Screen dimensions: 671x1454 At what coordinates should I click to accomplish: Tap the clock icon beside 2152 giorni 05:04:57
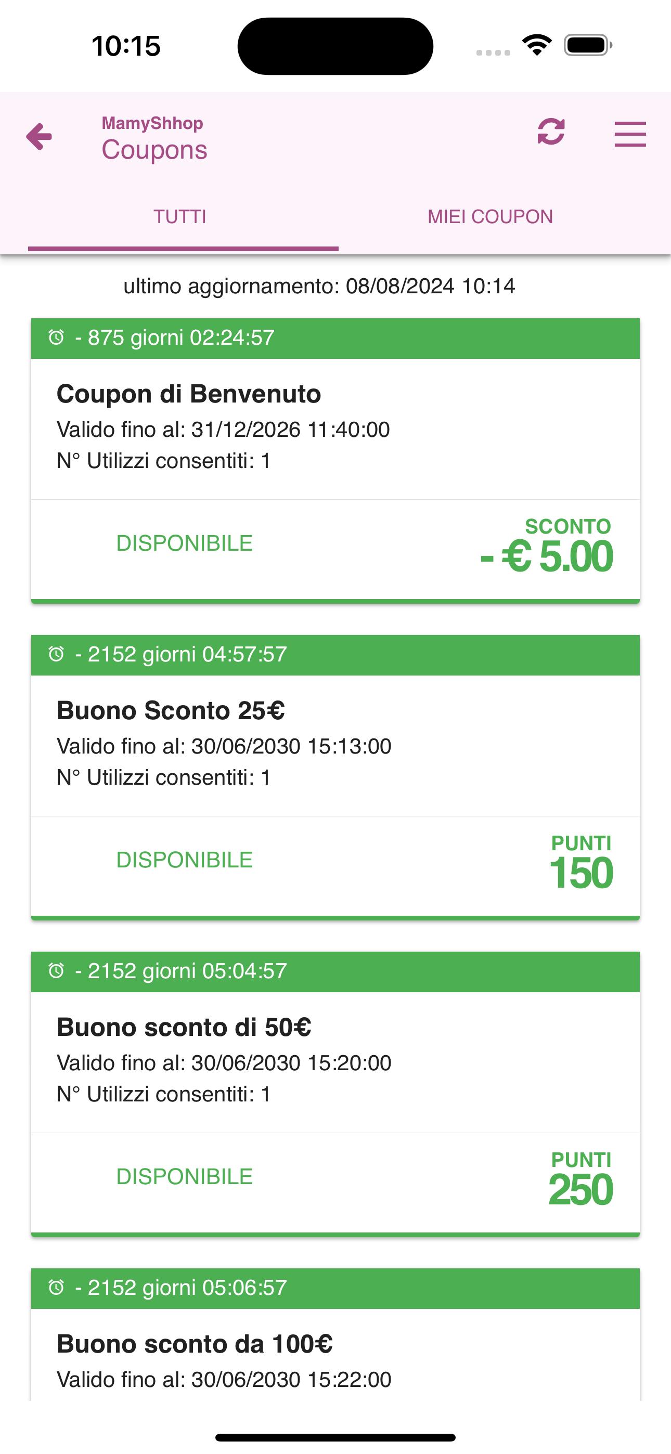click(x=57, y=971)
